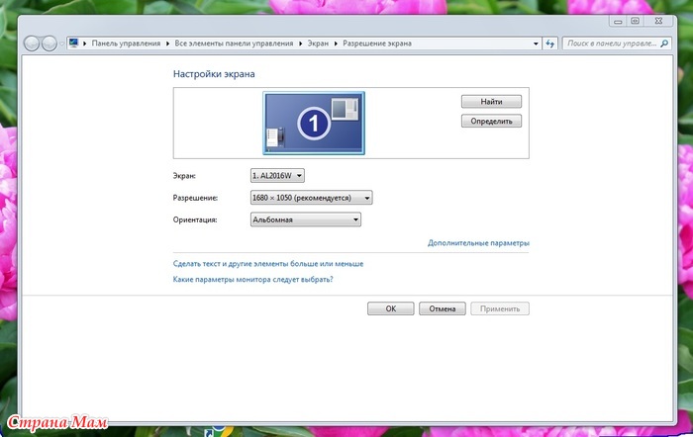Click Сделать текст и другие элементы больше link
The image size is (693, 437).
click(x=267, y=264)
